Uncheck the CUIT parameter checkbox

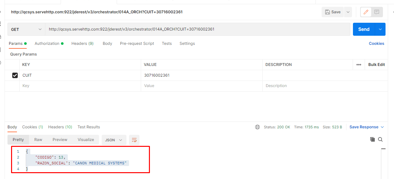15,75
